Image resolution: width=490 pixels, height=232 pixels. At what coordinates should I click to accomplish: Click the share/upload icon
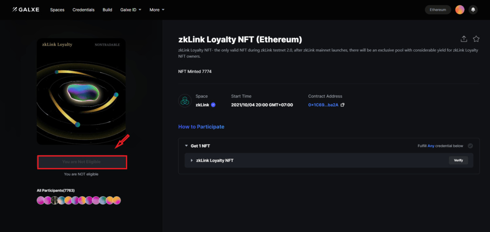[463, 39]
